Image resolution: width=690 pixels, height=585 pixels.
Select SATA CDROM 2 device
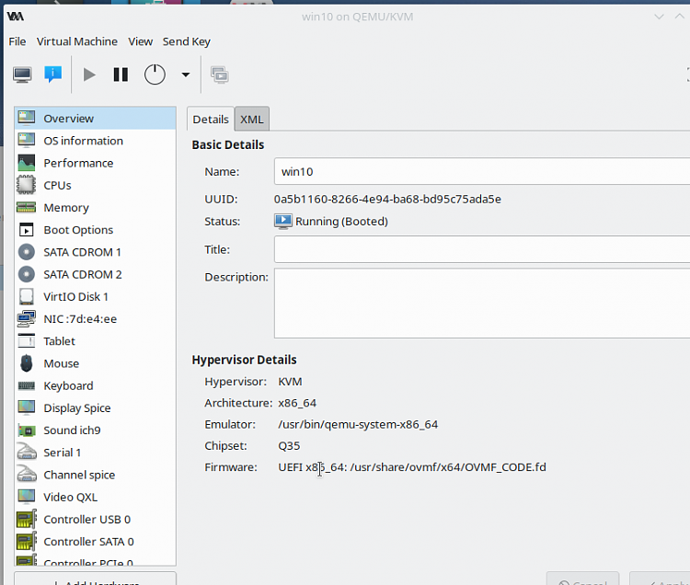[95, 274]
